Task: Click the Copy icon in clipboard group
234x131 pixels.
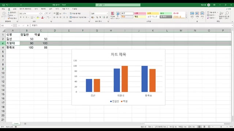Action: point(9,15)
